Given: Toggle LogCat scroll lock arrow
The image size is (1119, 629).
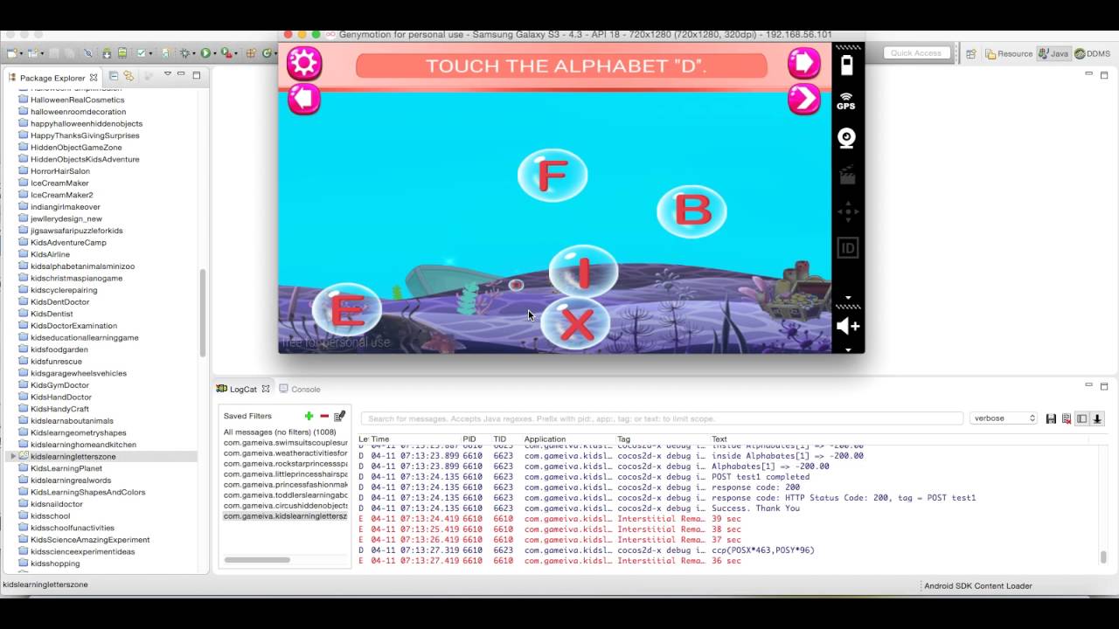Looking at the screenshot, I should (1097, 418).
